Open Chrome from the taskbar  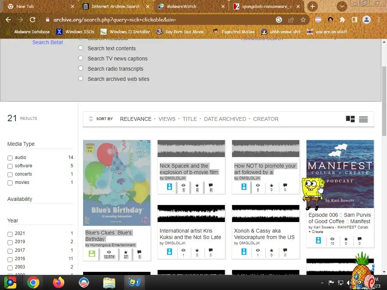coord(33,282)
